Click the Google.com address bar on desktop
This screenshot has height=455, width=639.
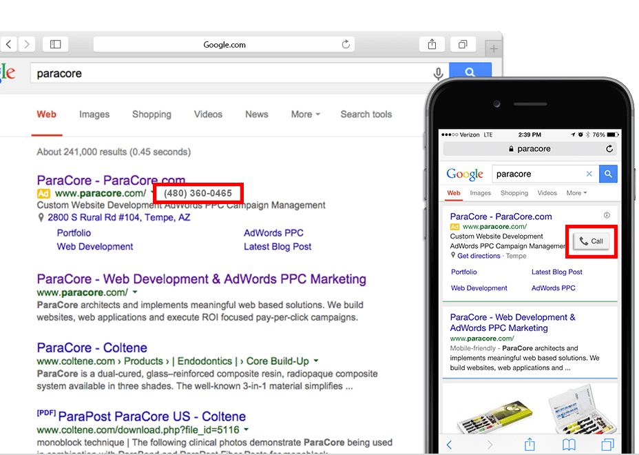click(x=224, y=44)
